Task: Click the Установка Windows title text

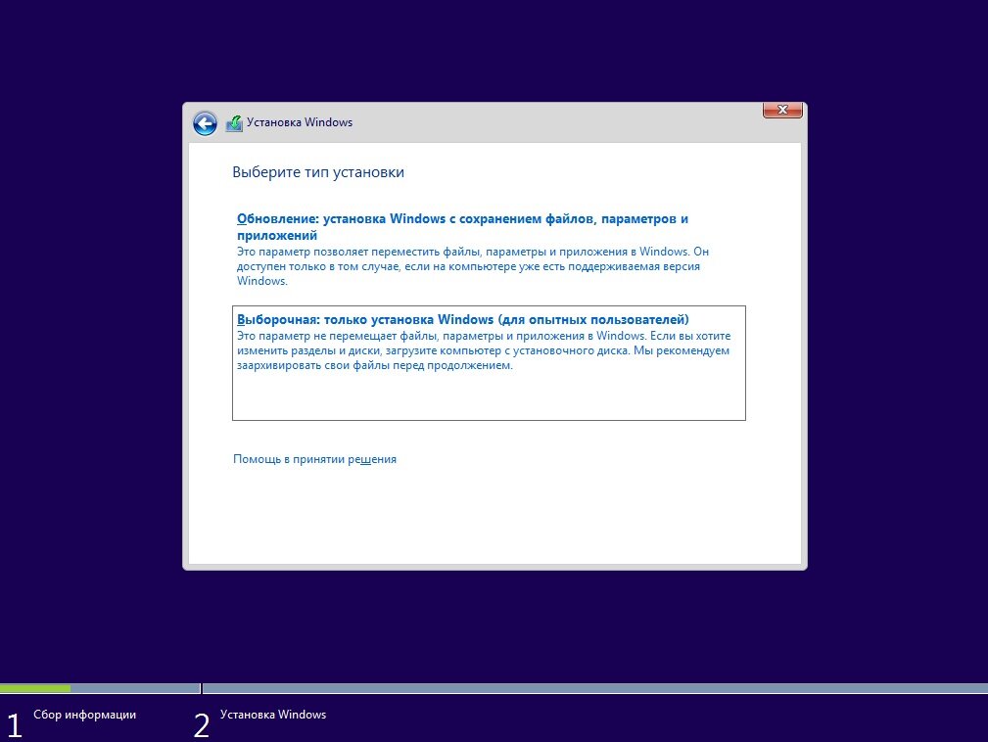Action: point(300,122)
